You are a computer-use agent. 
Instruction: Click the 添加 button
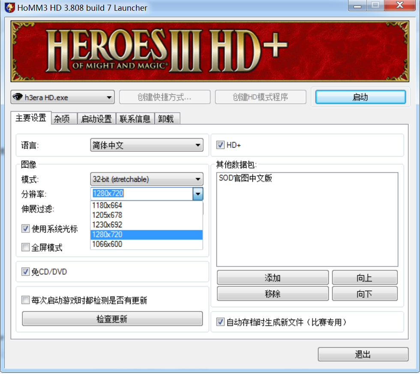(273, 277)
